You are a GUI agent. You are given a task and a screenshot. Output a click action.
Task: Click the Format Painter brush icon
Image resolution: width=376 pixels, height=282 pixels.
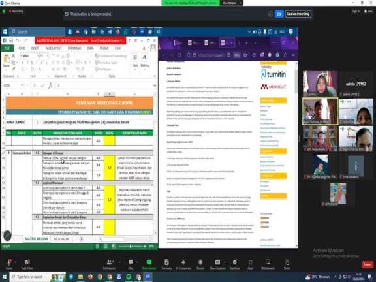click(x=14, y=69)
